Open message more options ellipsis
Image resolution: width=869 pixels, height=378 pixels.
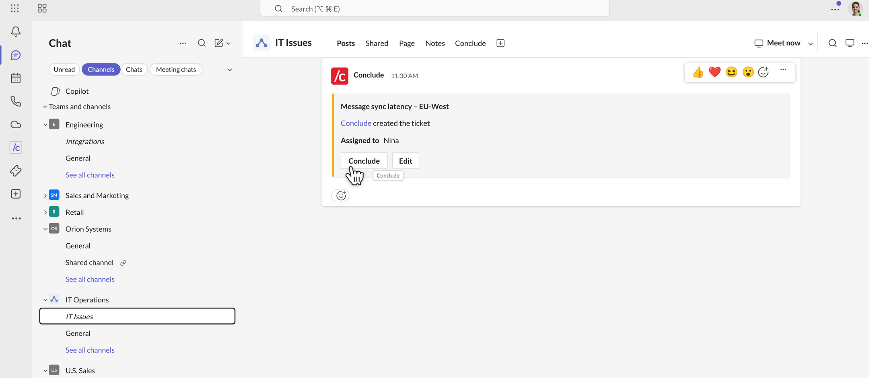point(783,70)
